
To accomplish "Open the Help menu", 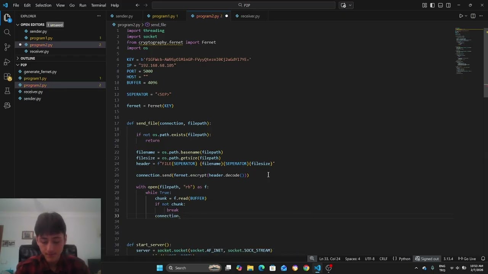I will (115, 5).
